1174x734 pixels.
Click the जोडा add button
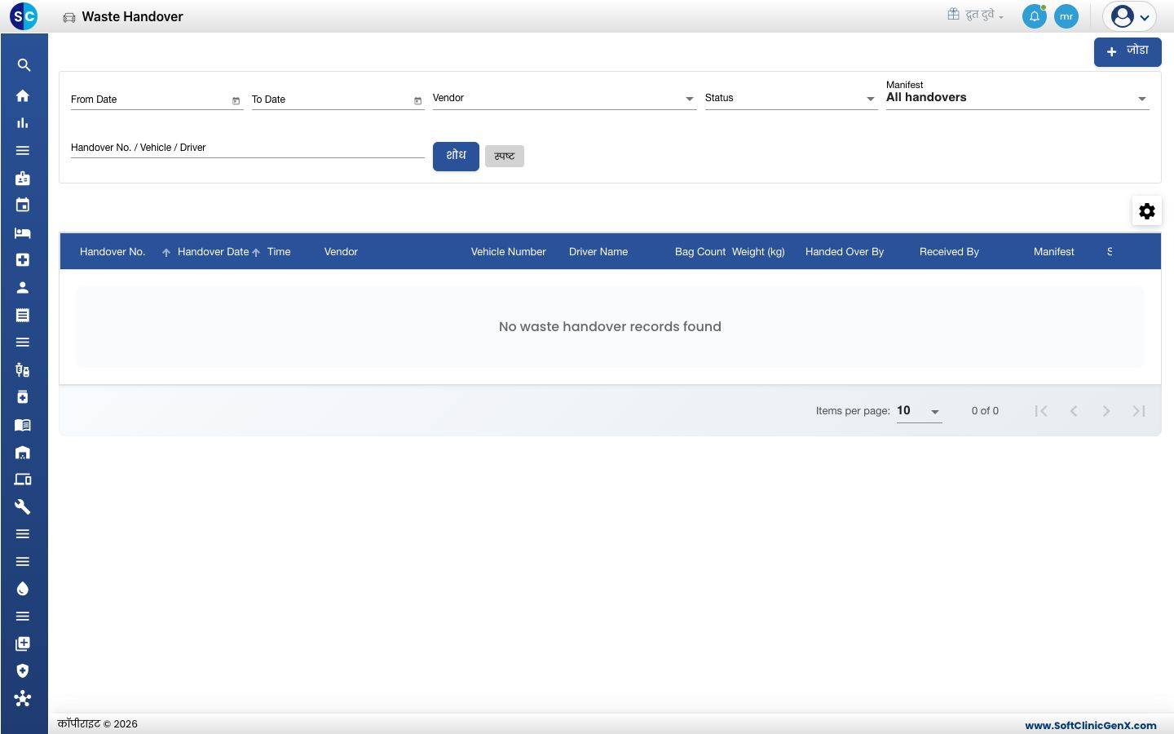coord(1128,51)
